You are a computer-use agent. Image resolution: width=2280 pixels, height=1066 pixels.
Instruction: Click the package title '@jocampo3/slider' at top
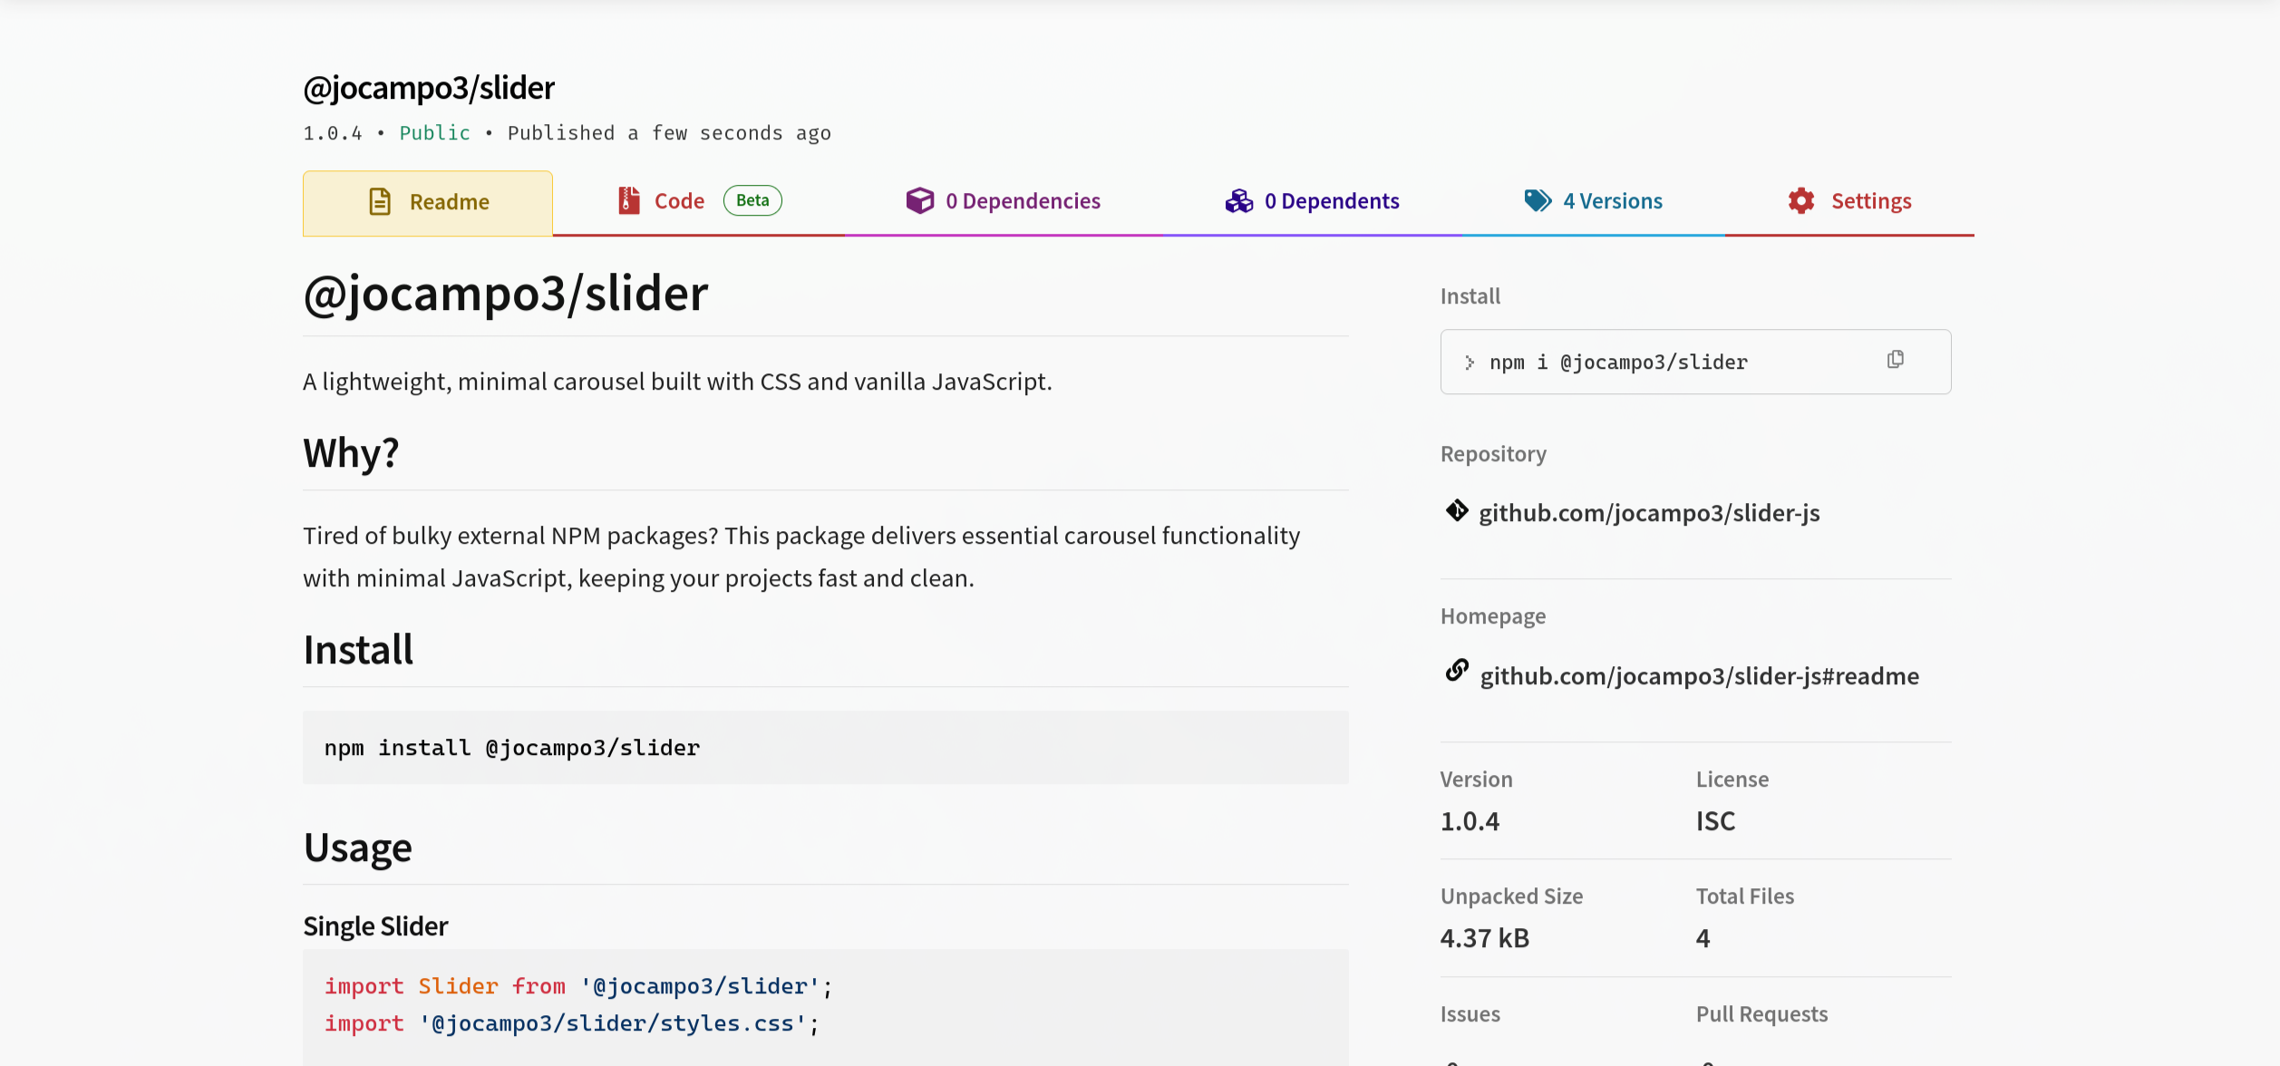(x=429, y=89)
